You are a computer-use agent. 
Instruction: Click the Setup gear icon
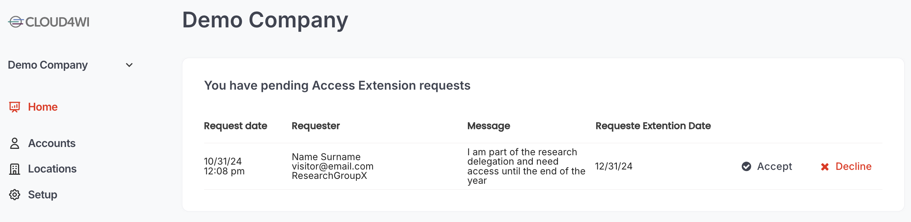coord(15,195)
